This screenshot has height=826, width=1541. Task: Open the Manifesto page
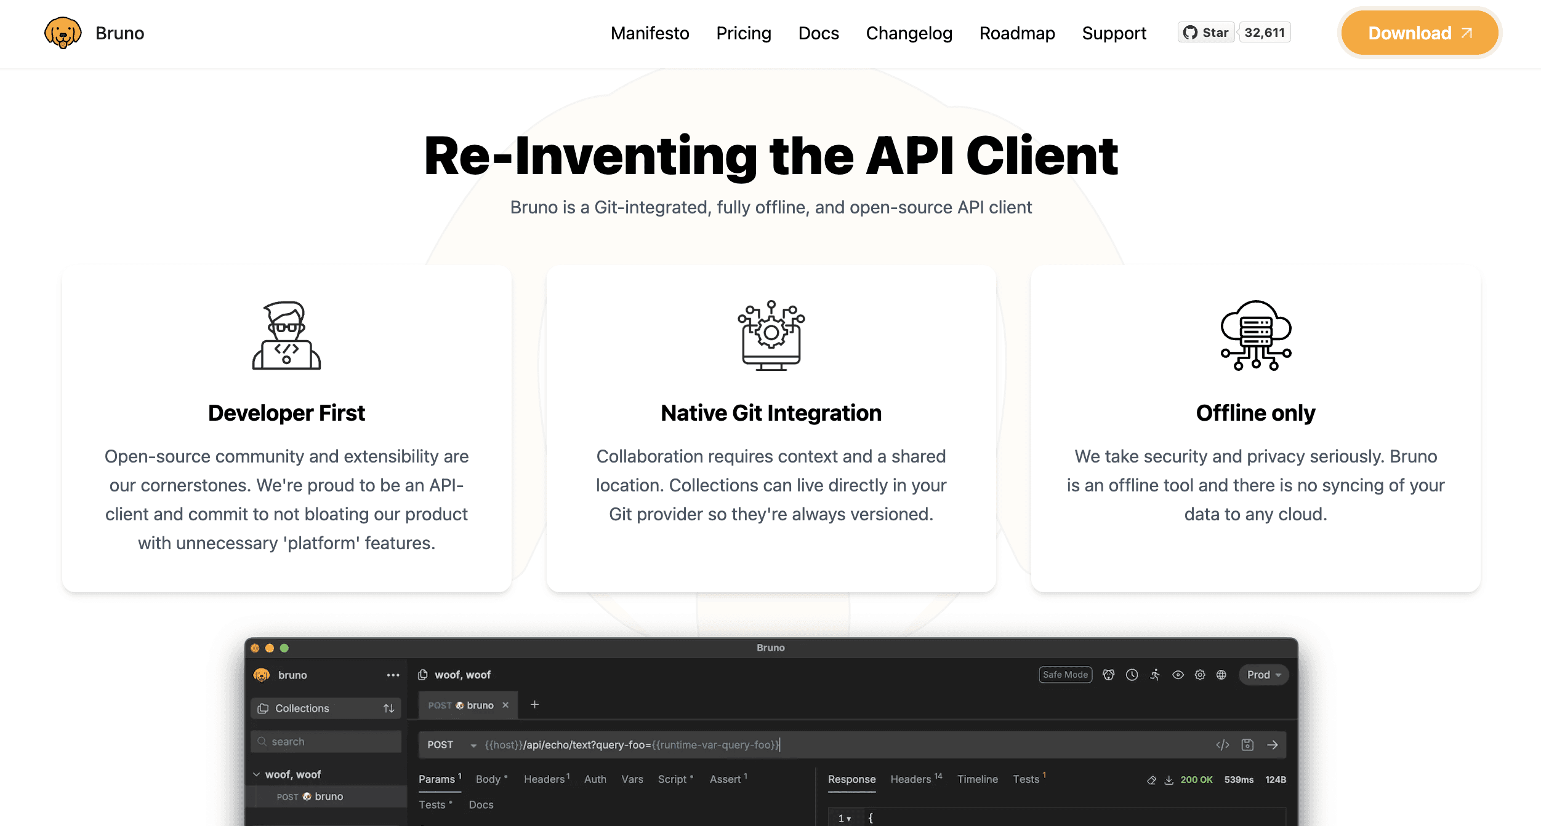coord(650,33)
